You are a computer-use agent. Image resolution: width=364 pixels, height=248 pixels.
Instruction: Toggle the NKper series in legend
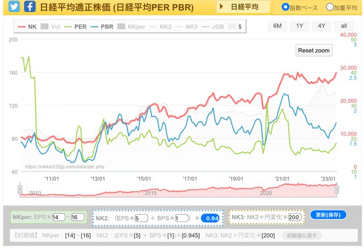tap(131, 27)
